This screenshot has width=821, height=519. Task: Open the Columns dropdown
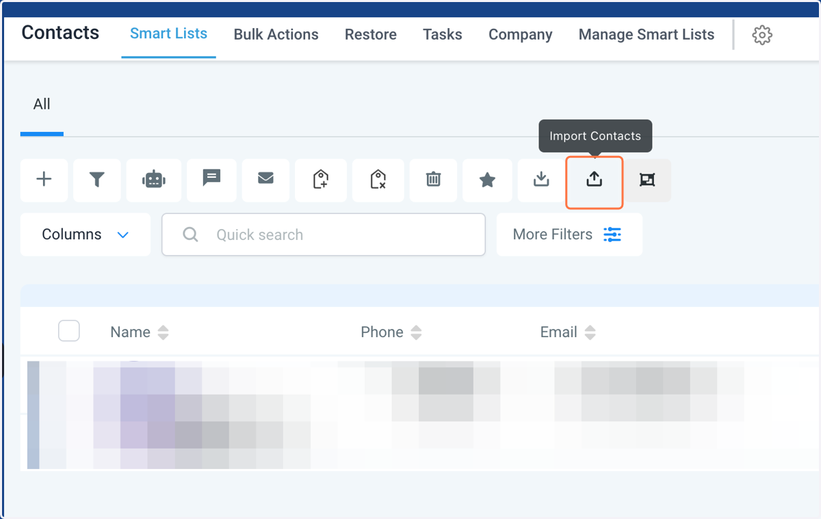pos(86,235)
